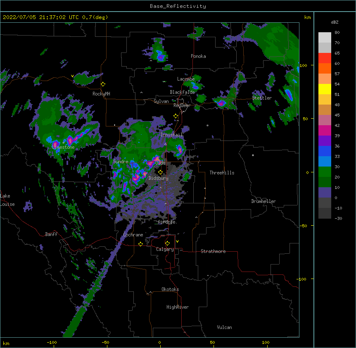Screen dimensions: 356x348
Task: Click the 100 tick label on the bottom axis
Action: (266, 342)
